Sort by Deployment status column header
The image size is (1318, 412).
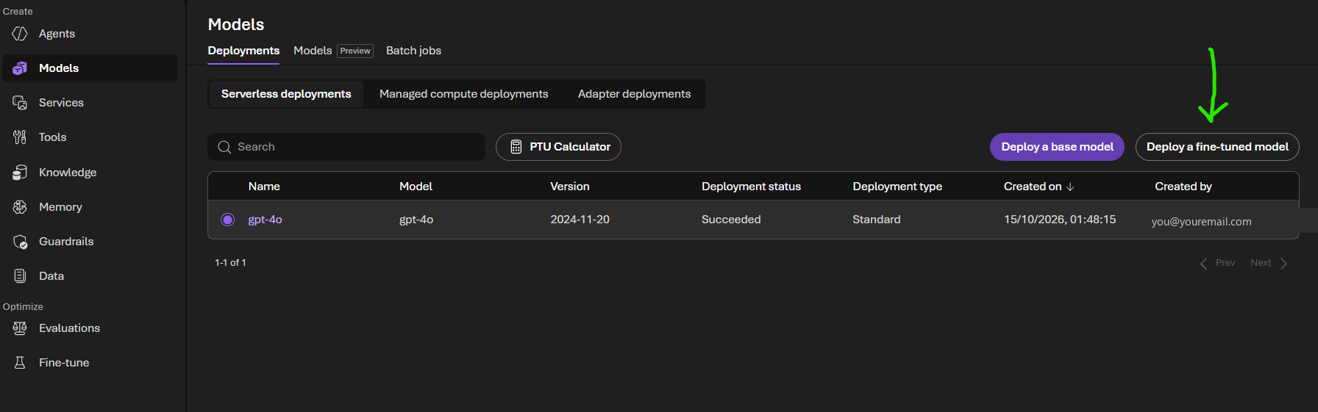[x=751, y=187]
